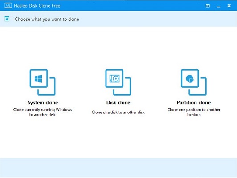Image resolution: width=237 pixels, height=178 pixels.
Task: Click the Hasleo Disk Clone logo in title bar
Action: (8, 6)
